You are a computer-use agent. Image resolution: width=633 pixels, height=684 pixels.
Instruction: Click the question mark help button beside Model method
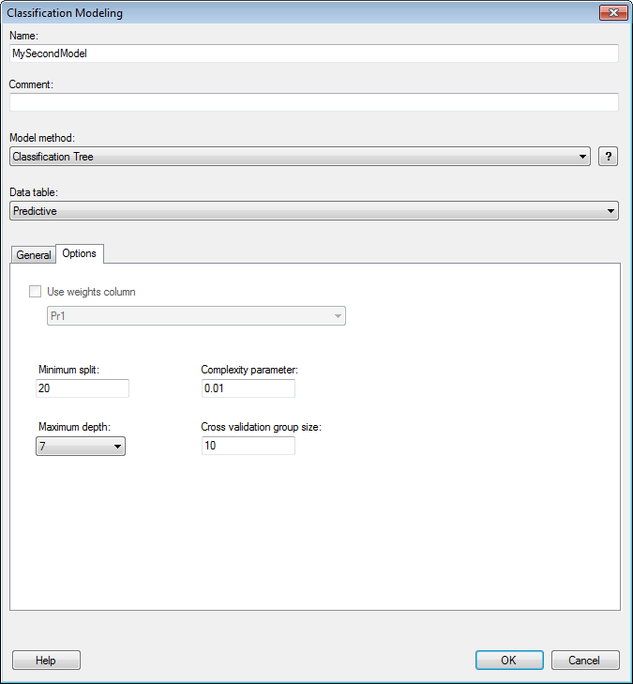pos(608,156)
